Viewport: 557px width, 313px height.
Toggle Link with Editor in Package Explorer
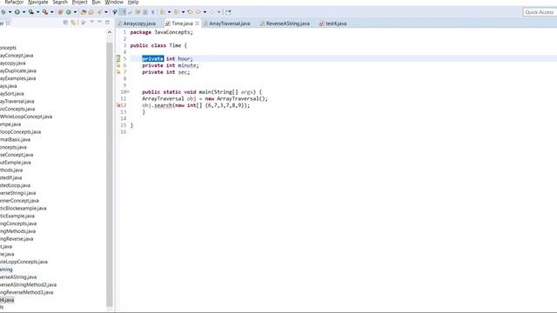point(73,23)
